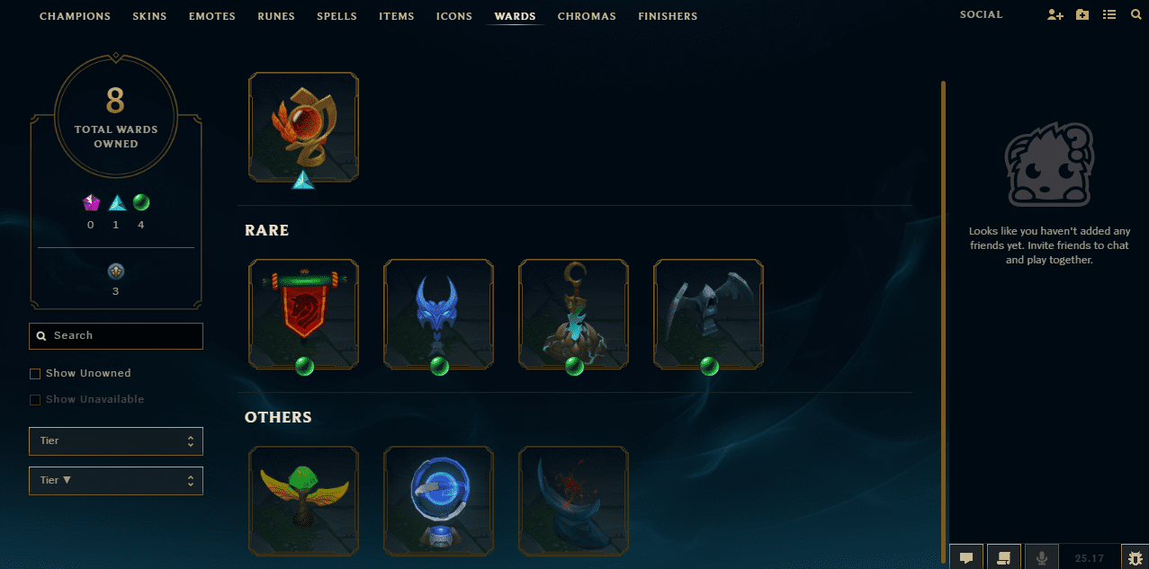Click the bug report icon

click(1134, 557)
